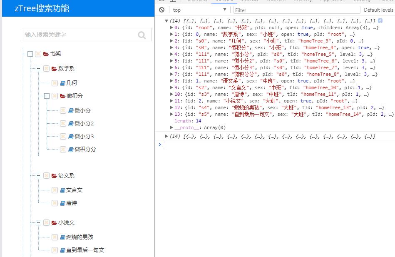Screen dimensions: 395x257
Task: Click the book icon next to 微小分3
Action: point(71,137)
